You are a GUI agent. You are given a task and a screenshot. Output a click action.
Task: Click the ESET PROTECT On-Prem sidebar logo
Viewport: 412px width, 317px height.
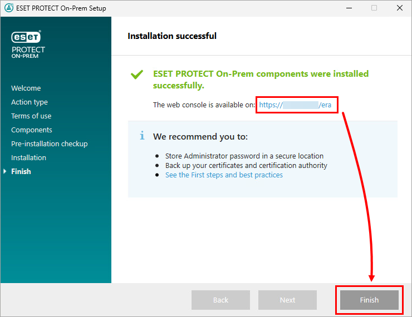[28, 44]
